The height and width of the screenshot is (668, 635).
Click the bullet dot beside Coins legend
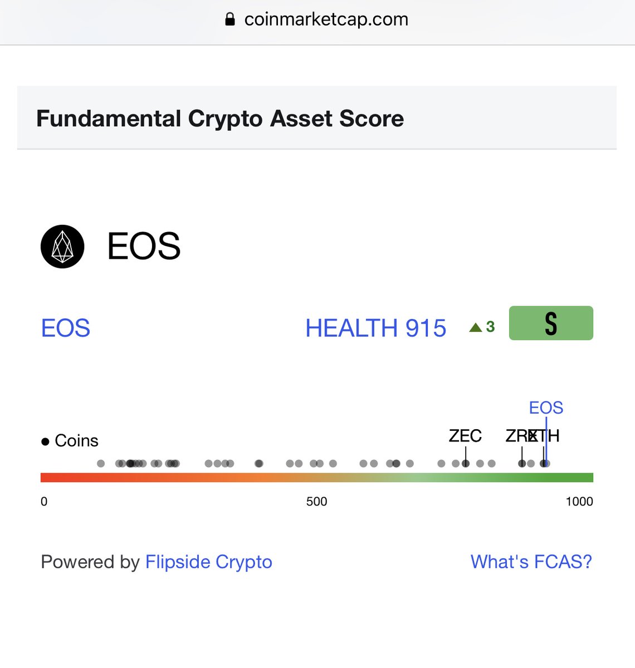click(45, 442)
